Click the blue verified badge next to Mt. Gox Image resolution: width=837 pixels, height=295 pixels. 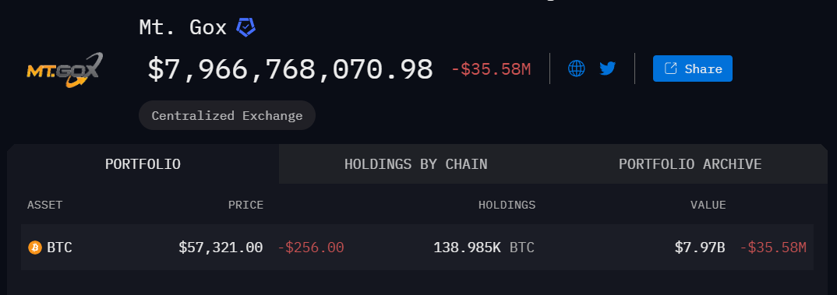tap(245, 27)
